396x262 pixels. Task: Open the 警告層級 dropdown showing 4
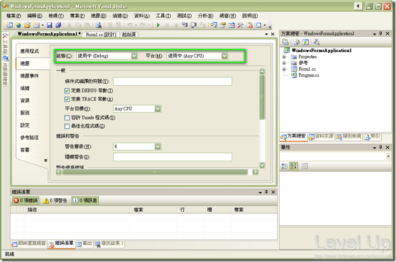(158, 147)
